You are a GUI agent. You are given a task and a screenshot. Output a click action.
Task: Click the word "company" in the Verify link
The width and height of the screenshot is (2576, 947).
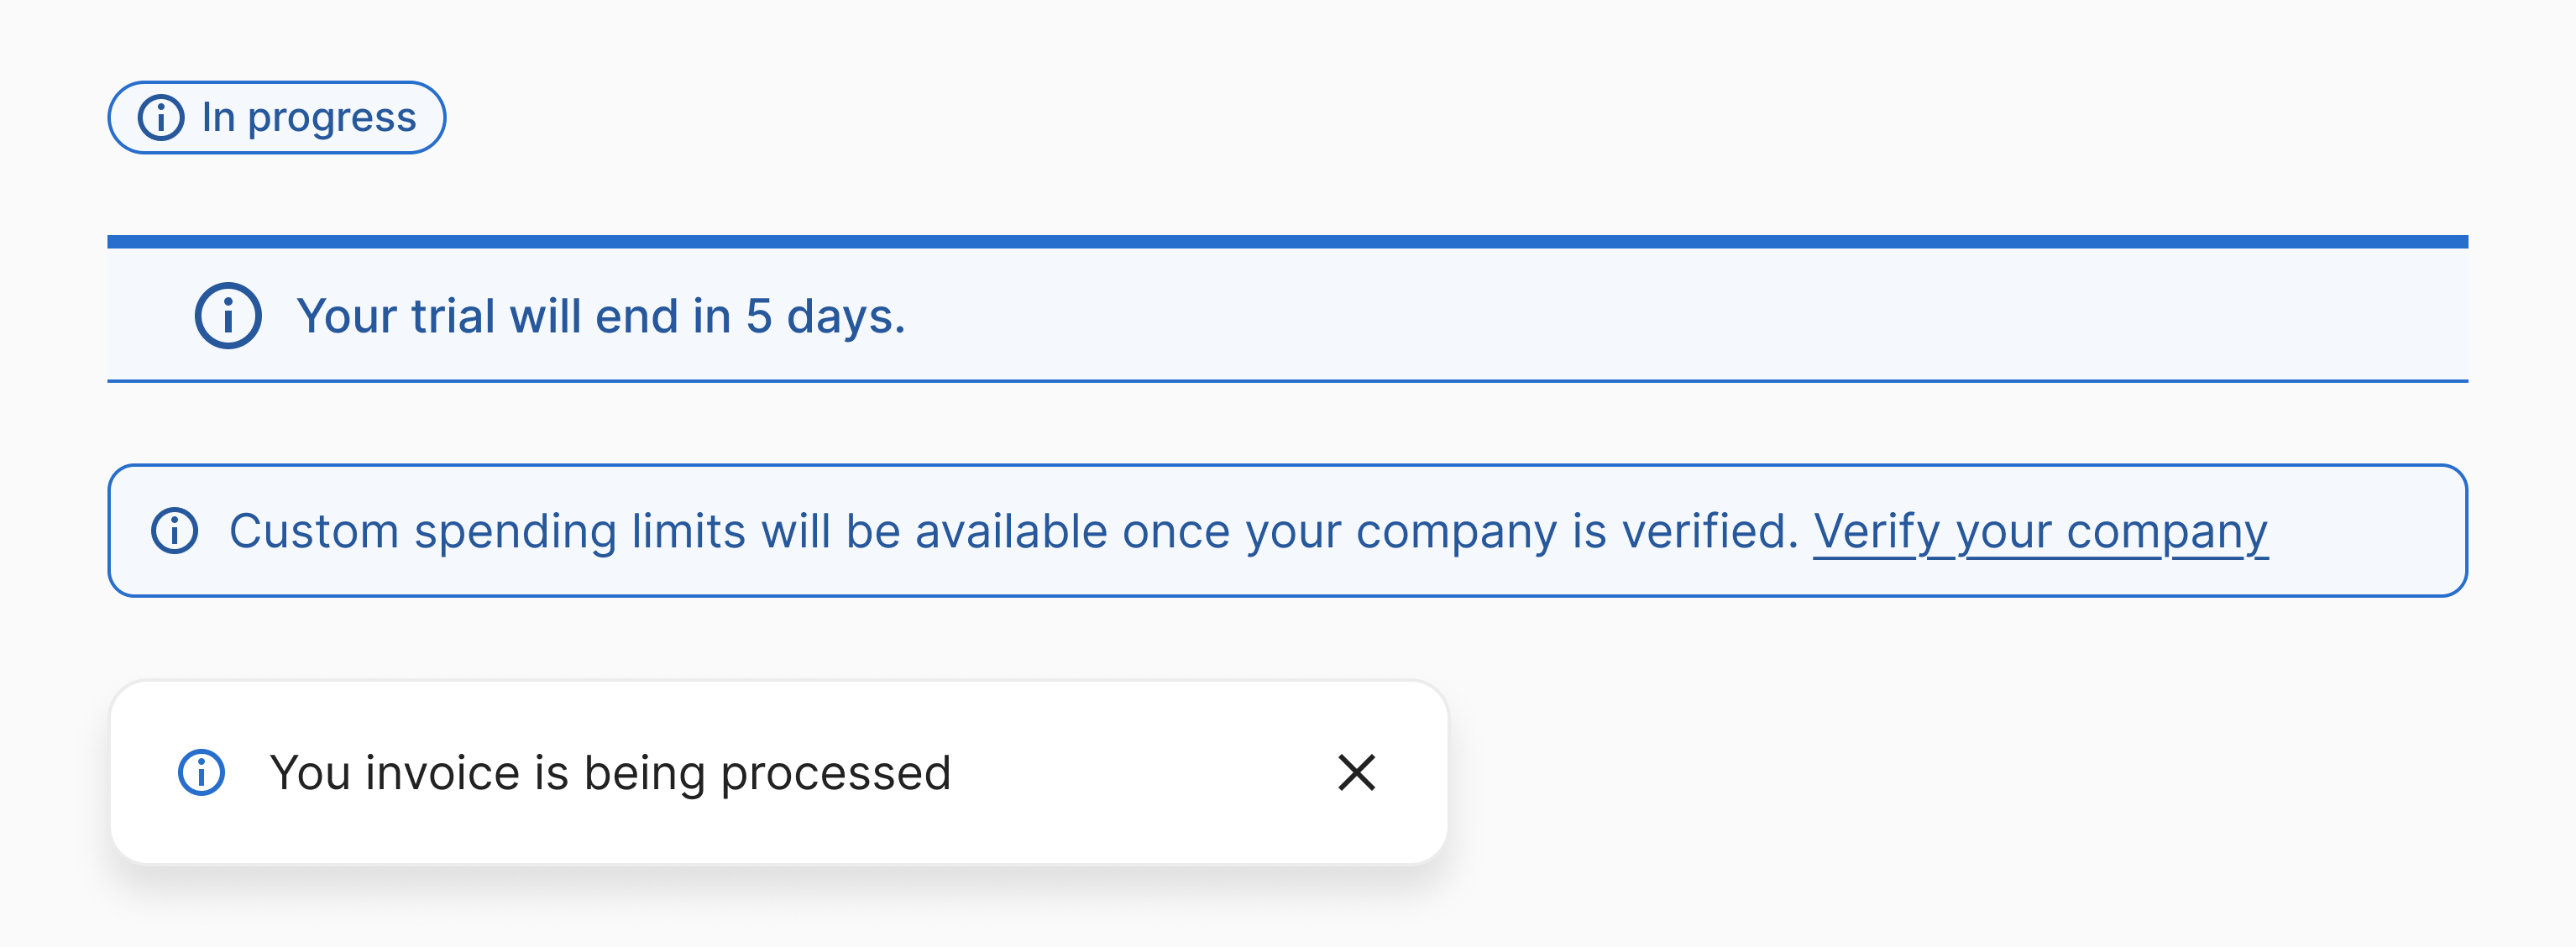click(2166, 531)
